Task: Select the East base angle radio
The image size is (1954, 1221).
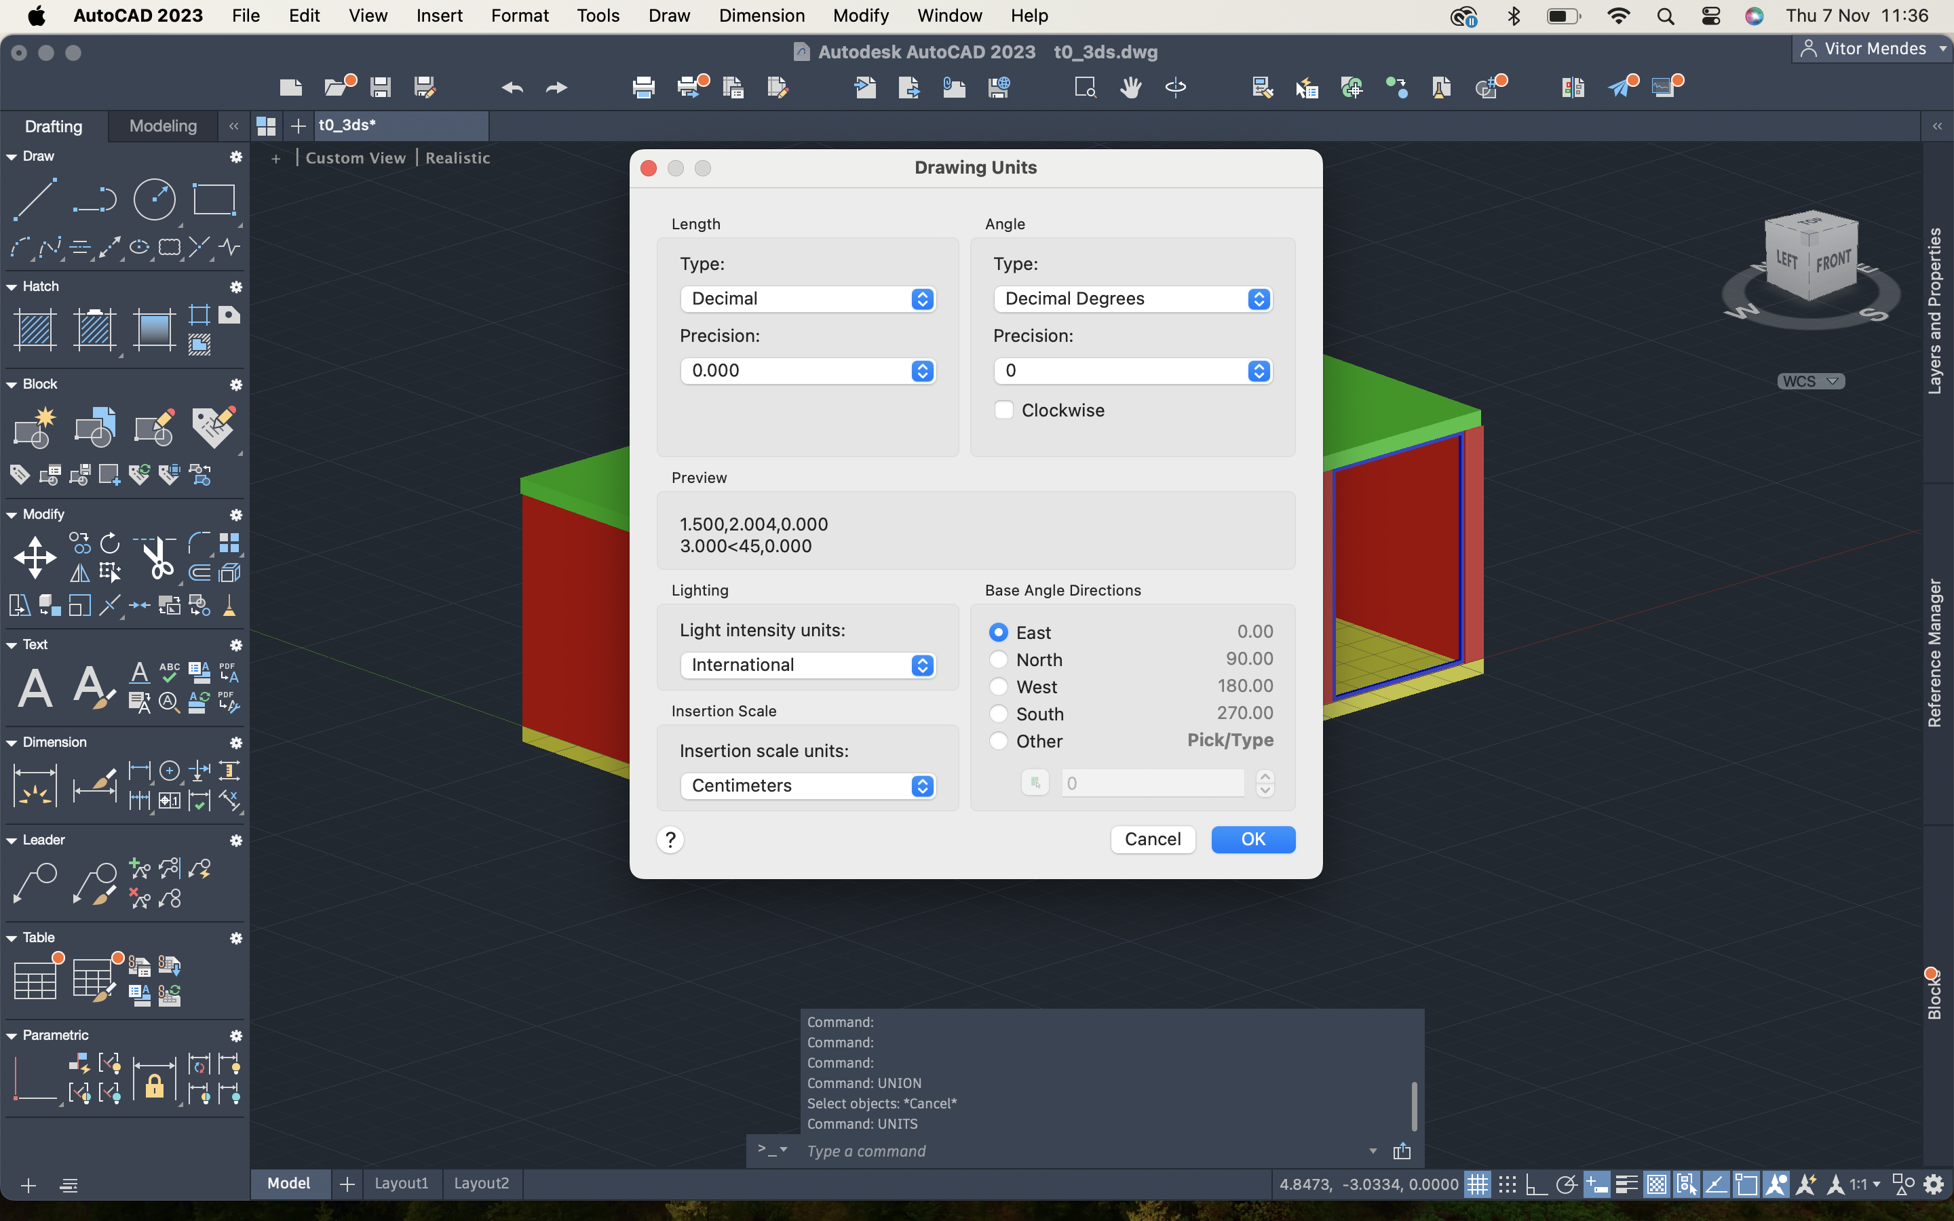Action: click(999, 632)
